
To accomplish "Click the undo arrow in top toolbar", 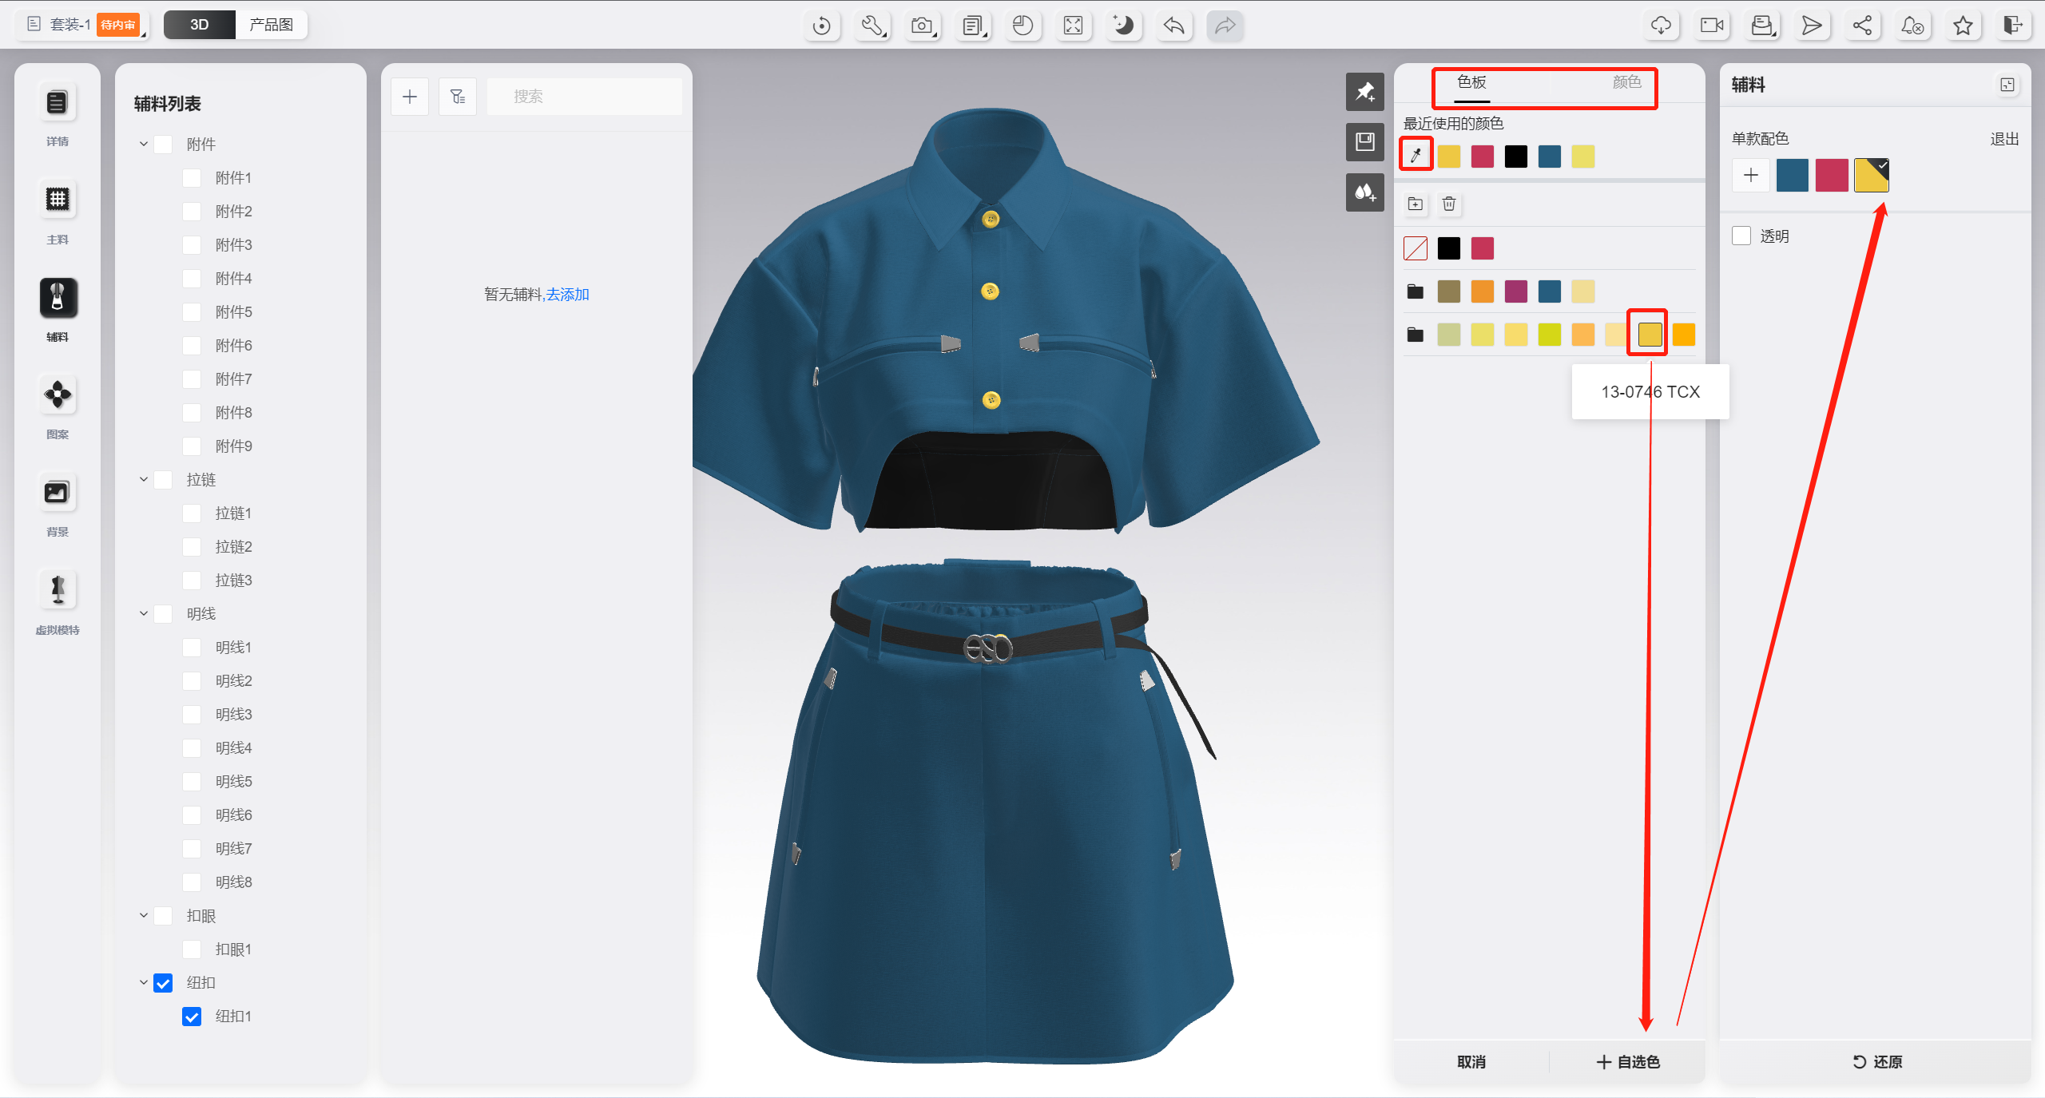I will coord(1173,26).
